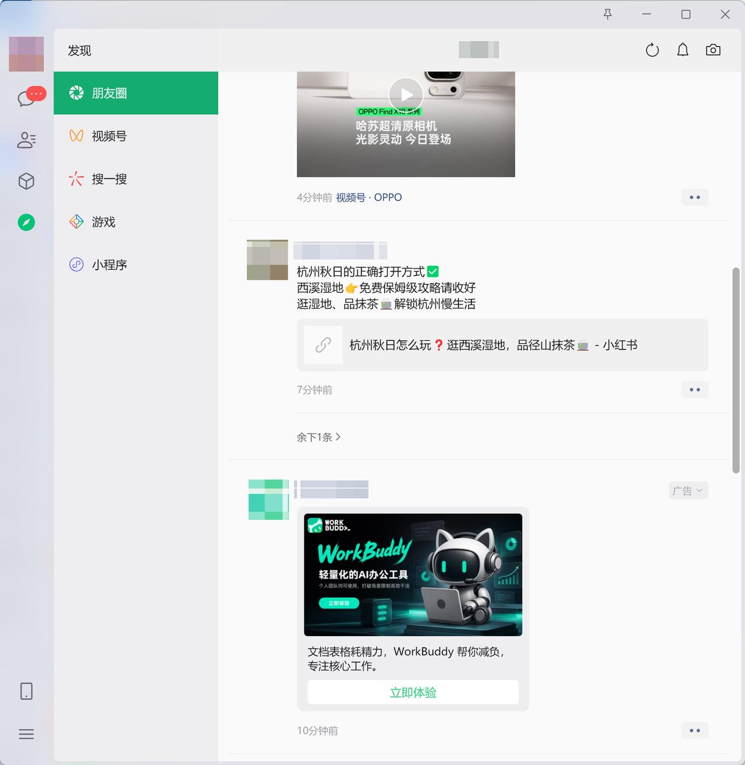This screenshot has width=745, height=765.
Task: Open notifications bell icon
Action: click(x=683, y=50)
